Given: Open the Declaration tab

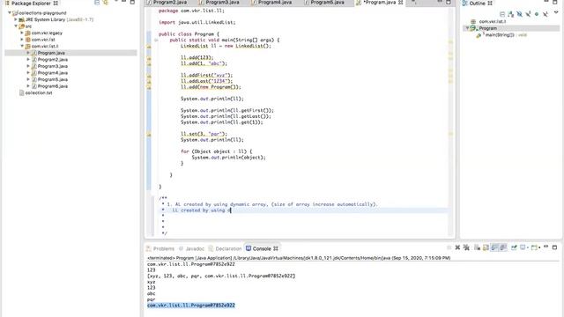Looking at the screenshot, I should pyautogui.click(x=225, y=248).
